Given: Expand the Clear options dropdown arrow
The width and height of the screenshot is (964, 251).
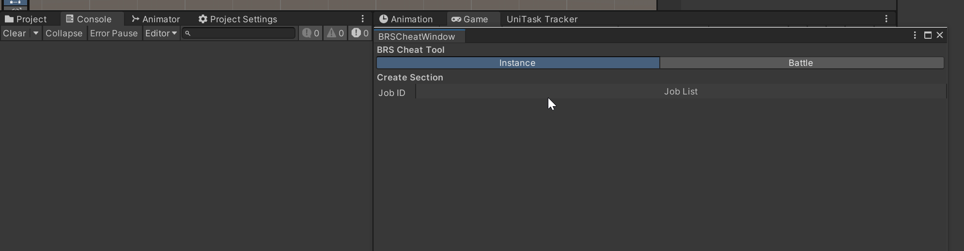Looking at the screenshot, I should point(35,33).
